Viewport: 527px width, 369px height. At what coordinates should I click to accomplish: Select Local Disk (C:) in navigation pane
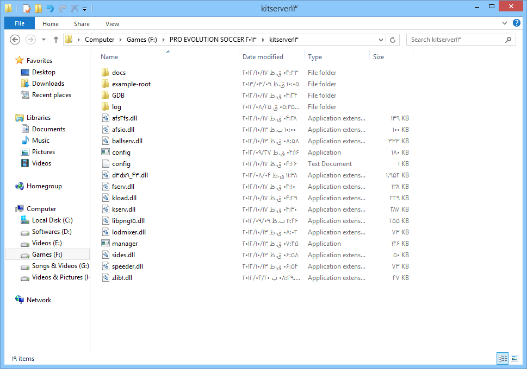(x=52, y=220)
